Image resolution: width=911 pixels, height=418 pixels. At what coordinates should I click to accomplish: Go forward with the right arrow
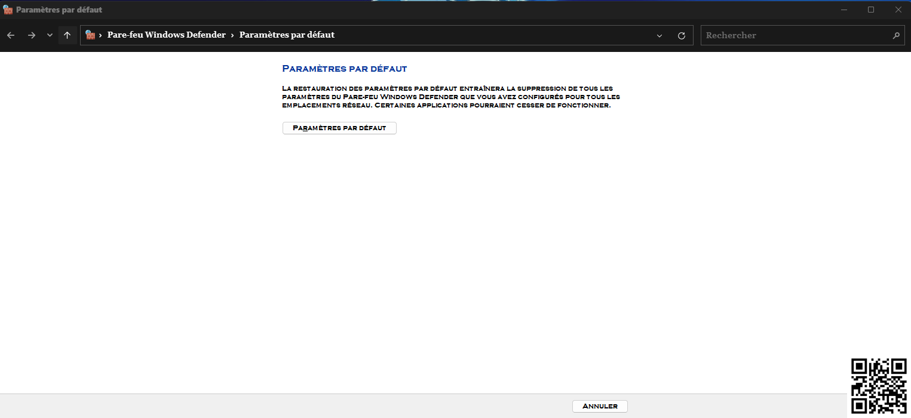[x=31, y=35]
